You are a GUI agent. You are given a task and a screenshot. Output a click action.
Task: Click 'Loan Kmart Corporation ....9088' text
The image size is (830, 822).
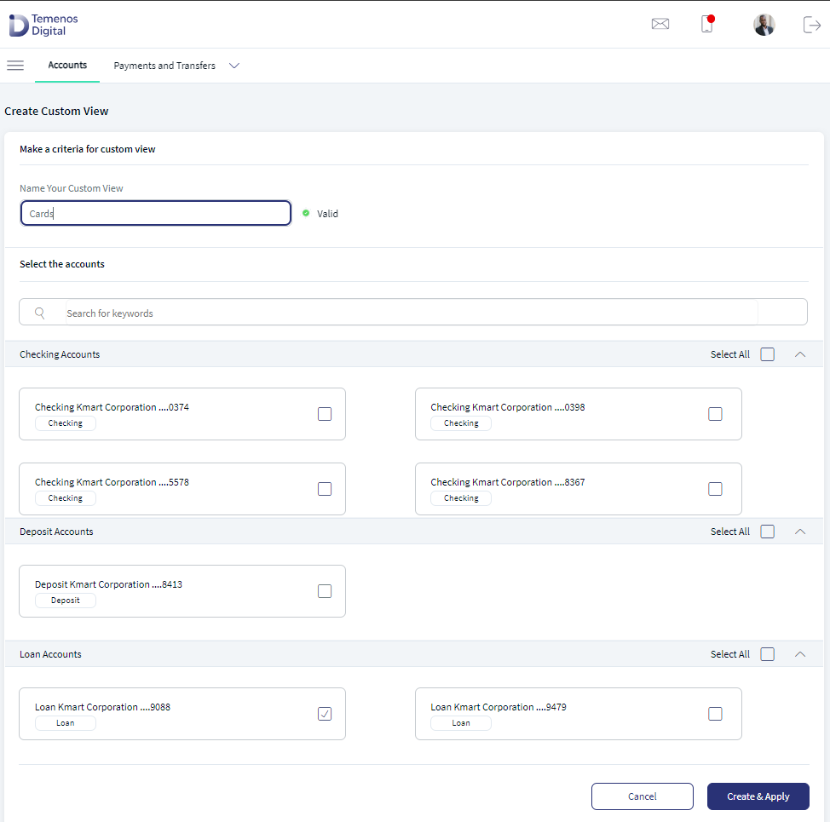103,707
